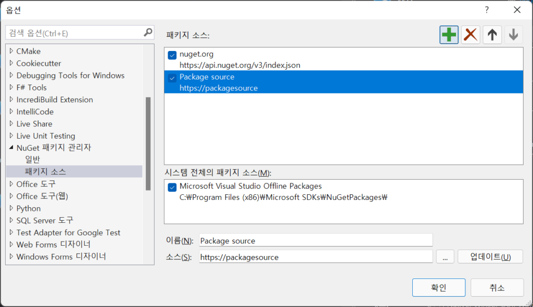
Task: Select 일반 under NuGet 패키지 관리자
Action: pos(33,159)
